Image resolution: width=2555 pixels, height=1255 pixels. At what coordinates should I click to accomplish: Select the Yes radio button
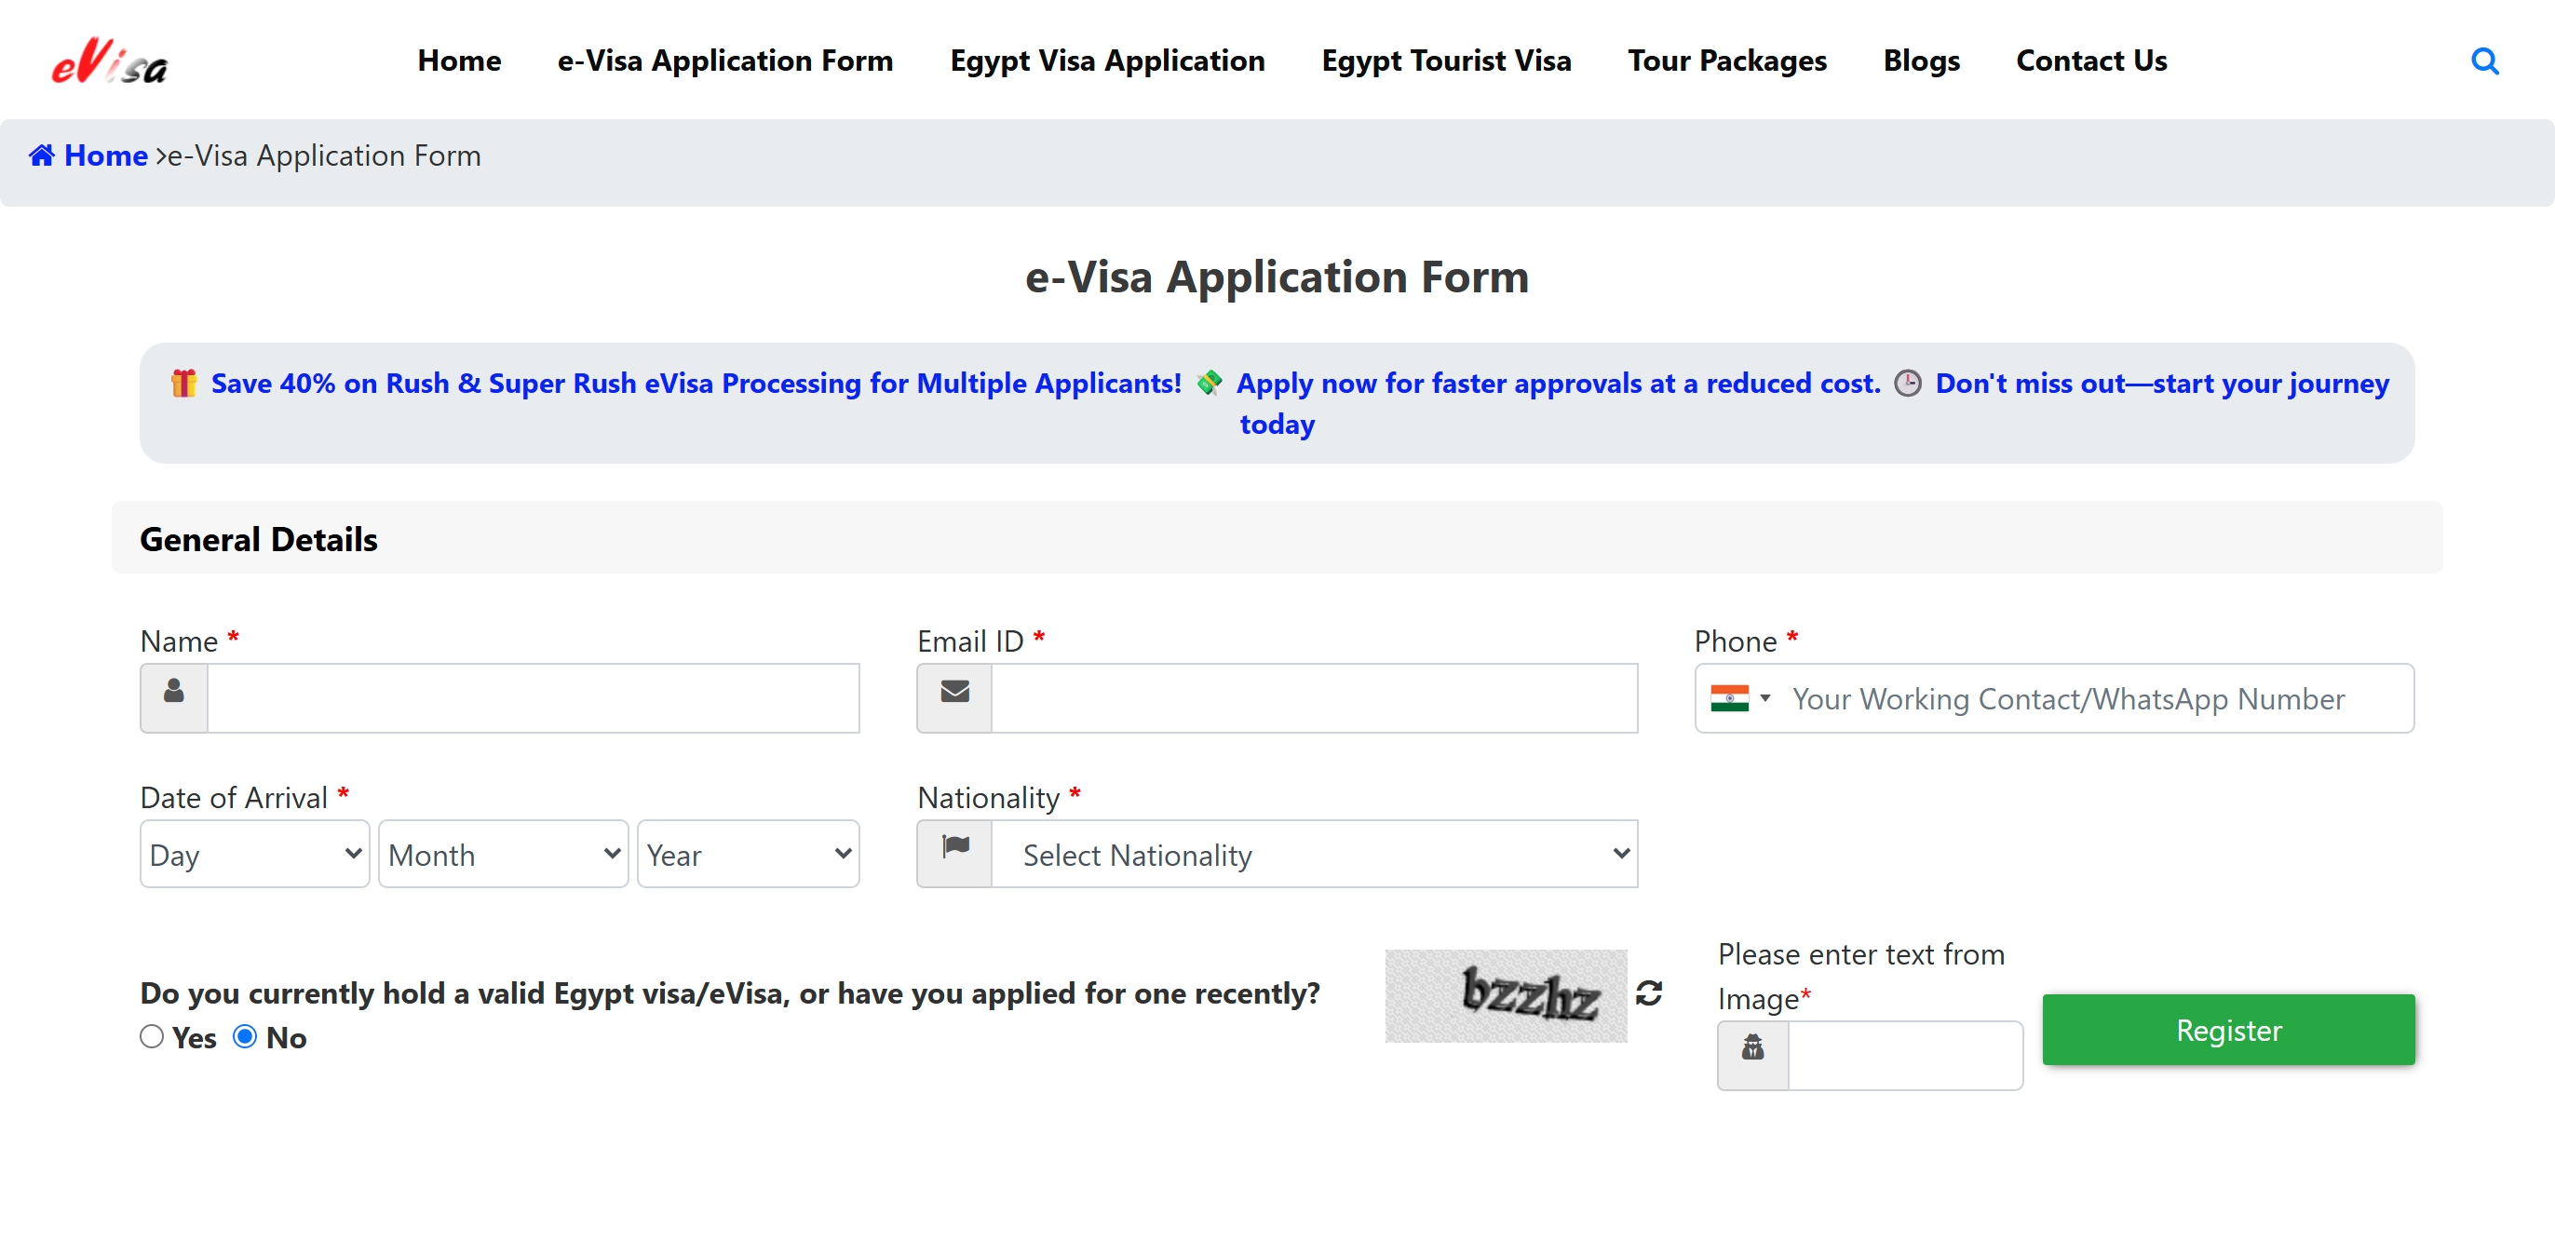click(152, 1037)
